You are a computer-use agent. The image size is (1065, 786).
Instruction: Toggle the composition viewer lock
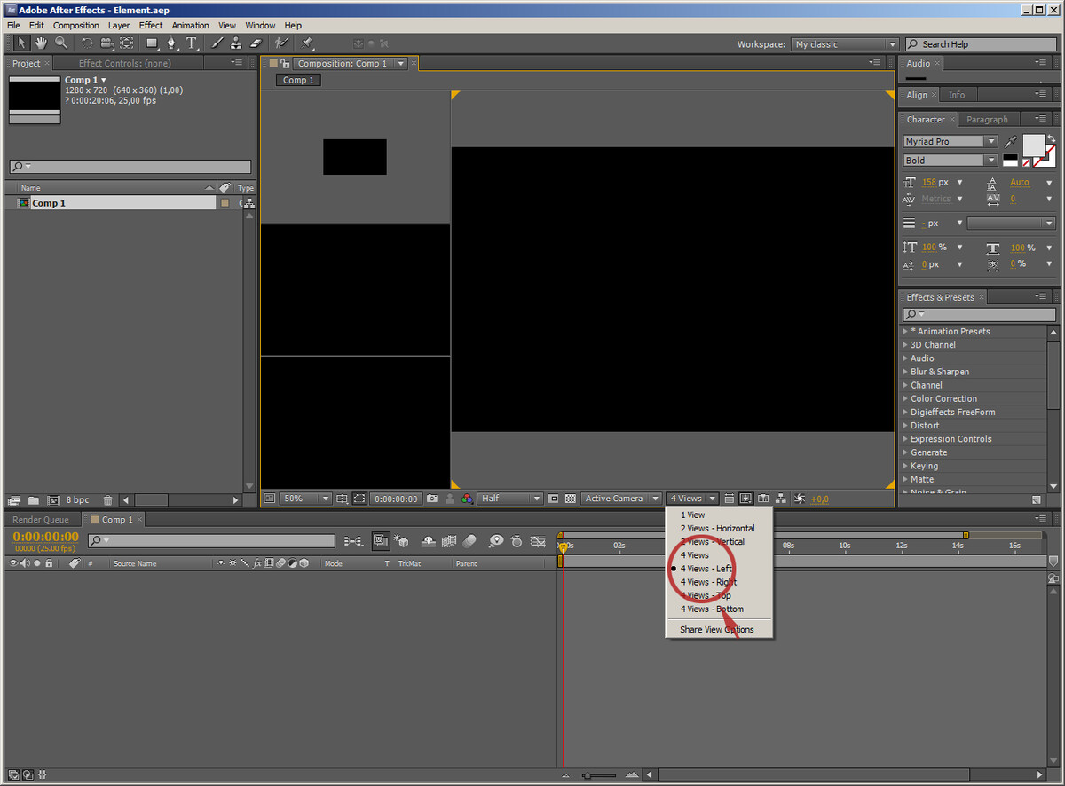286,63
